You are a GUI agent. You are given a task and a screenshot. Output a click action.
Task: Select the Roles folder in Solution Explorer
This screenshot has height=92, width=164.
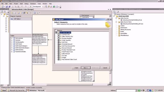[x=122, y=31]
